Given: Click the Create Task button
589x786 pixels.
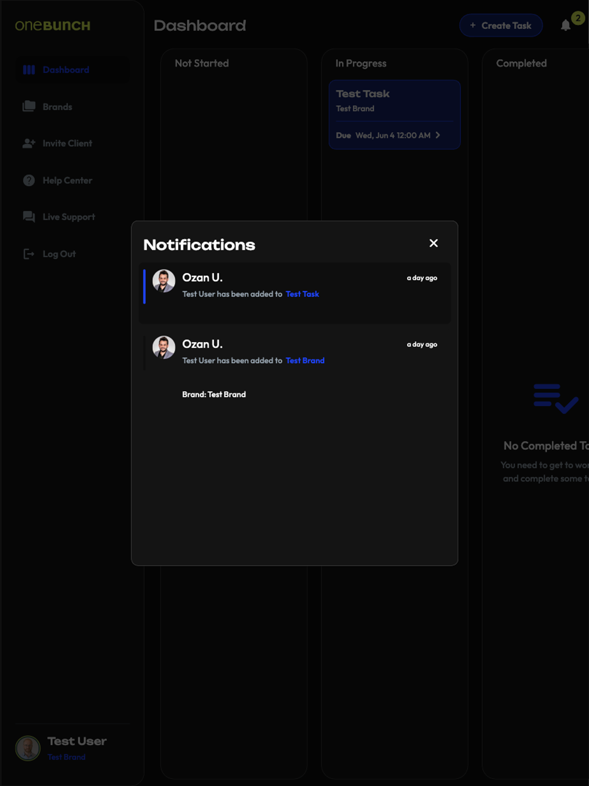Looking at the screenshot, I should coord(501,25).
